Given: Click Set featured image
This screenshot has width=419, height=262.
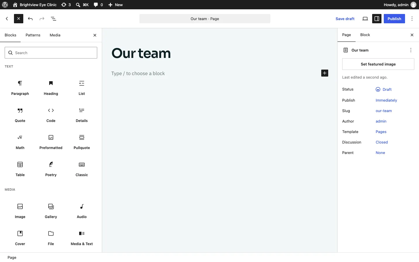Looking at the screenshot, I should pos(378,64).
